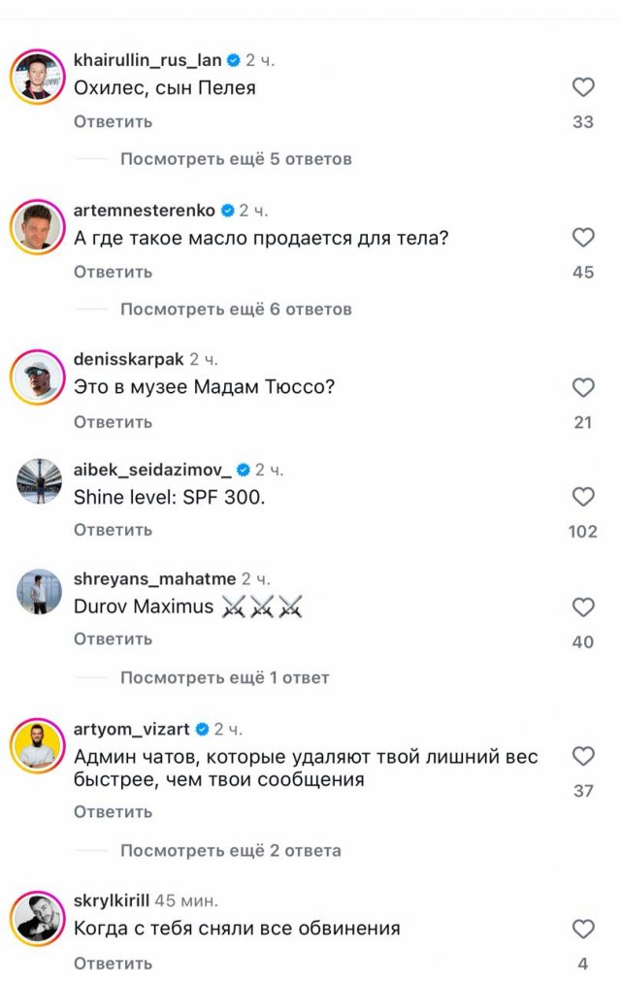Expand the single reply under 'Durov Maximus'
This screenshot has width=621, height=982.
pyautogui.click(x=222, y=676)
